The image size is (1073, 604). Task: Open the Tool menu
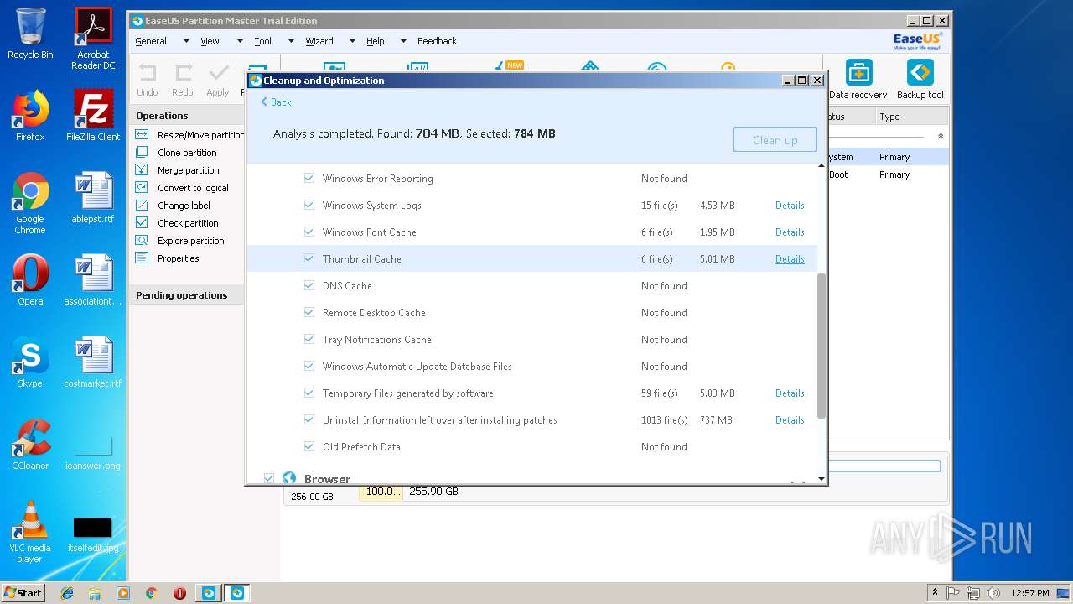tap(263, 41)
